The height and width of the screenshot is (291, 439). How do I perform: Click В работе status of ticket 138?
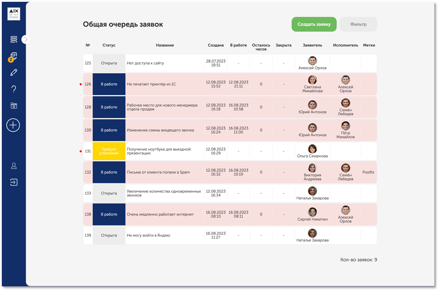click(109, 214)
